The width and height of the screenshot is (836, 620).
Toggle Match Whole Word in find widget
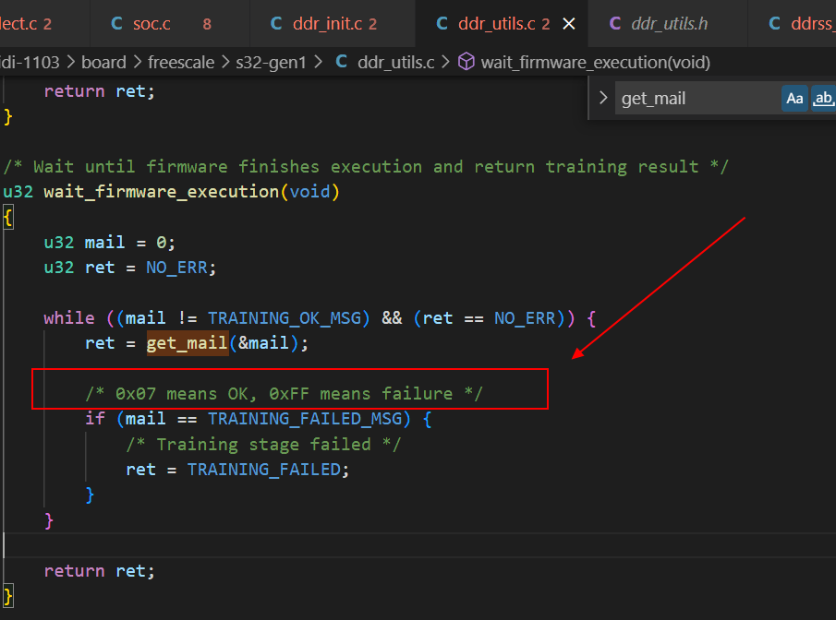(x=823, y=97)
